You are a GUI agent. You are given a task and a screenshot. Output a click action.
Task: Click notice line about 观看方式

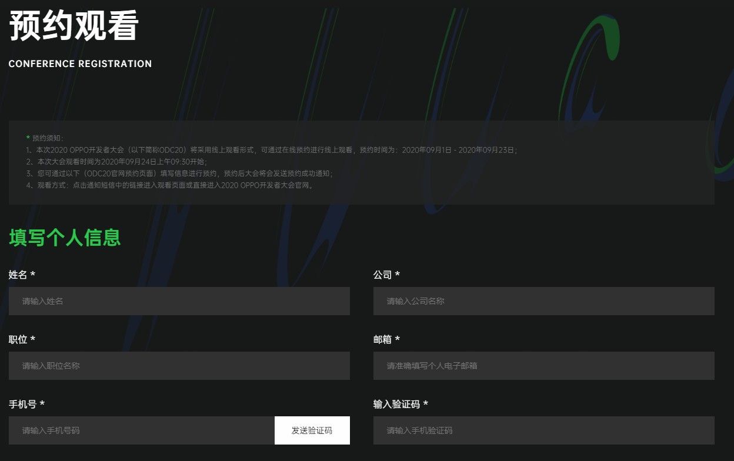coord(171,185)
